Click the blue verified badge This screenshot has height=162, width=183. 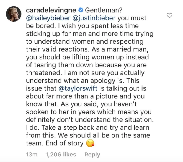point(81,10)
